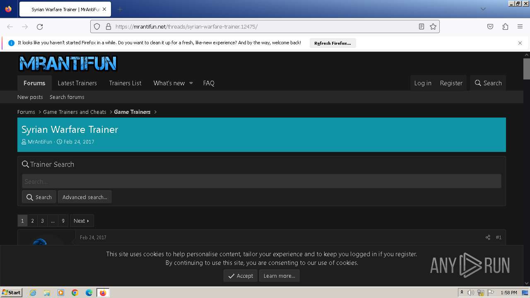This screenshot has width=530, height=298.
Task: Click Next to advance a page
Action: coord(82,221)
